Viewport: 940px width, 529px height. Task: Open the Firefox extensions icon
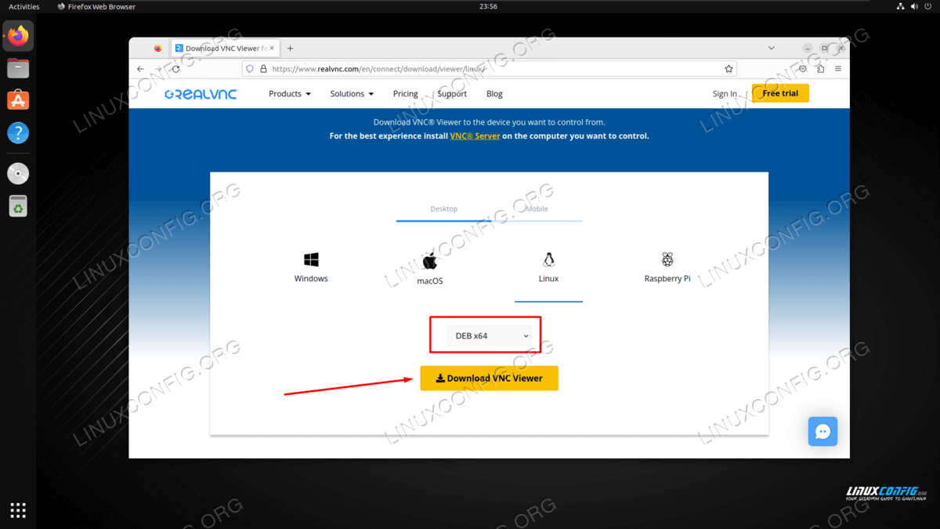(820, 69)
